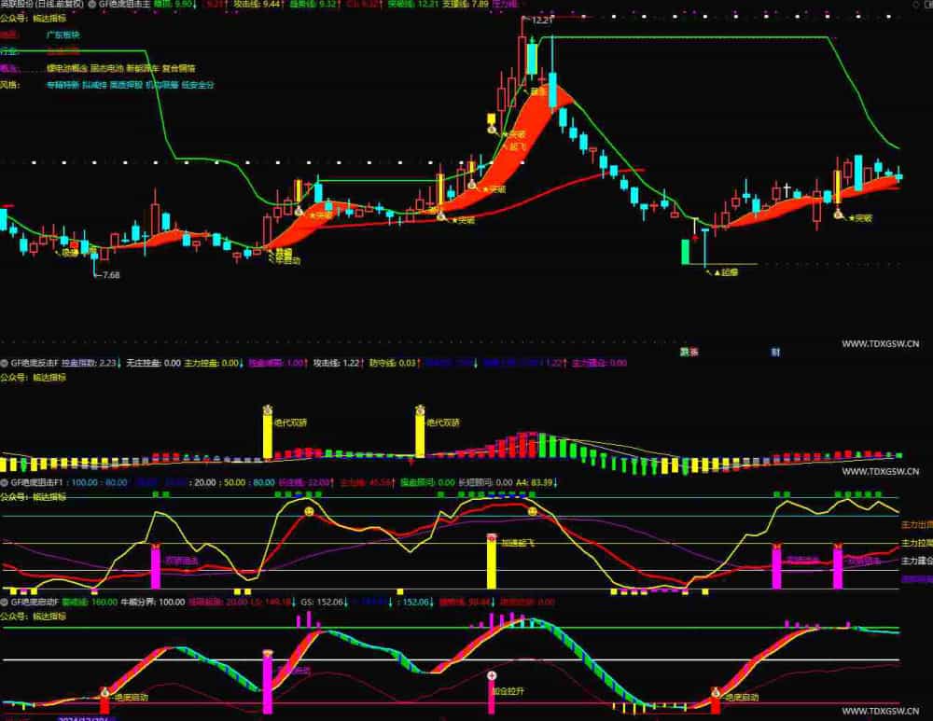Click the 低安全分 style tag
Screen dimensions: 933x721
click(198, 85)
